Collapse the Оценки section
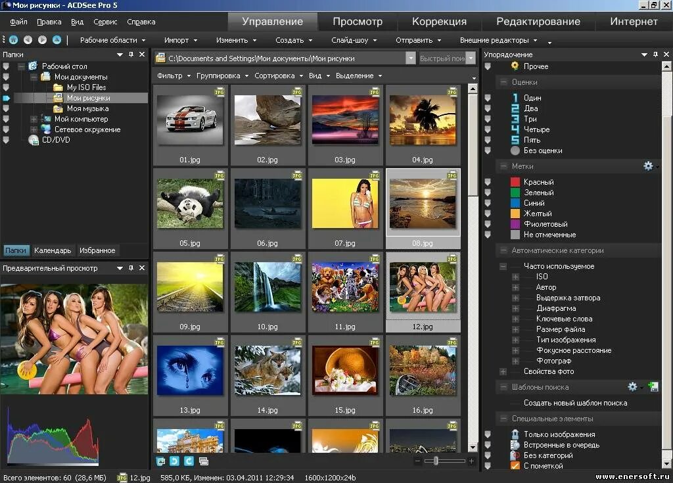The width and height of the screenshot is (673, 483). pyautogui.click(x=503, y=82)
